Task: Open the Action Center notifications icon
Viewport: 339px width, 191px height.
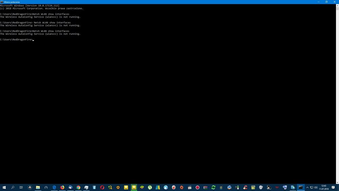Action: (x=333, y=187)
